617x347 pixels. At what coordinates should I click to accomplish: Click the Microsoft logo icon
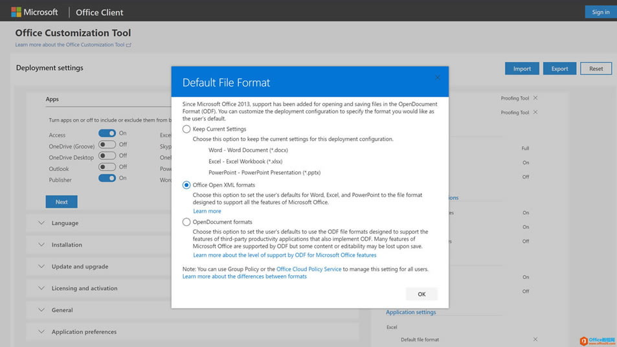pyautogui.click(x=16, y=12)
